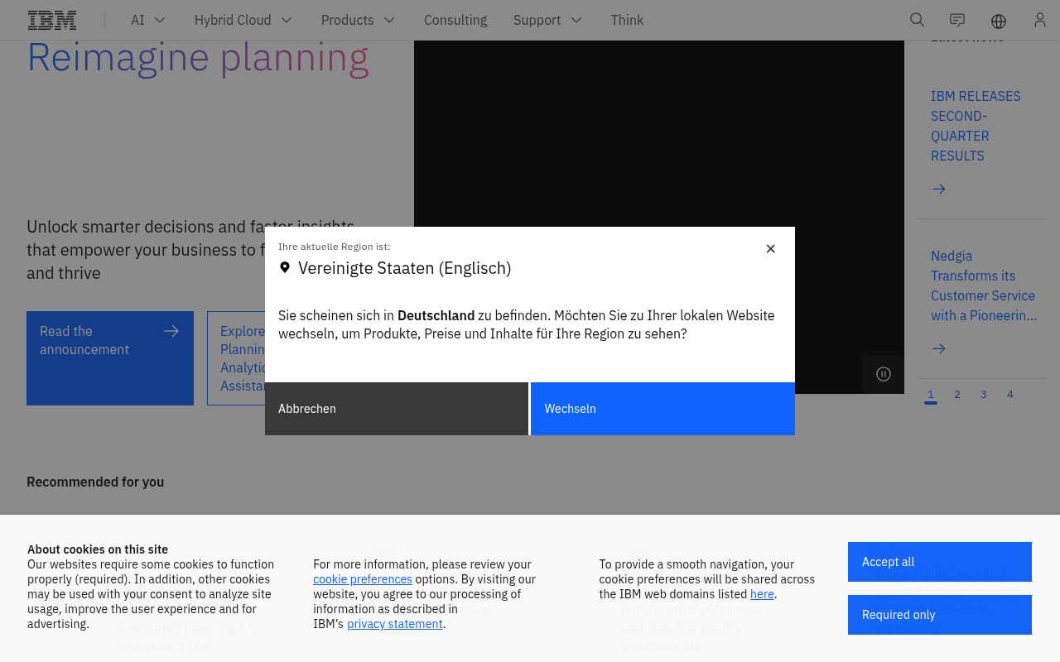
Task: Open the user profile icon
Action: [x=1040, y=20]
